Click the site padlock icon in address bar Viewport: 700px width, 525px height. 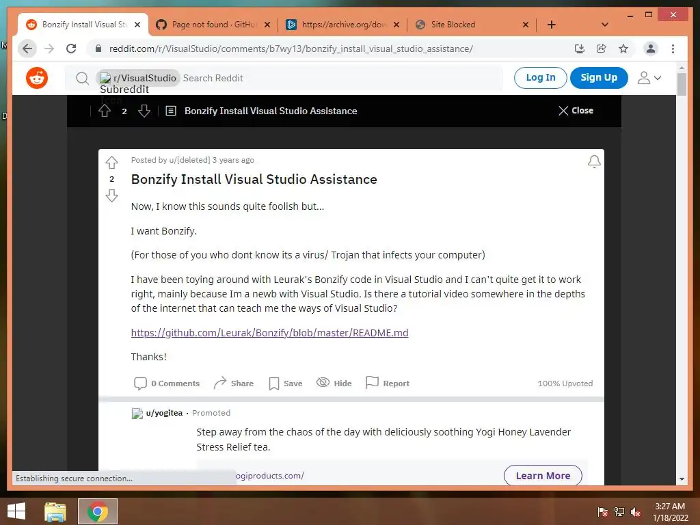(98, 49)
